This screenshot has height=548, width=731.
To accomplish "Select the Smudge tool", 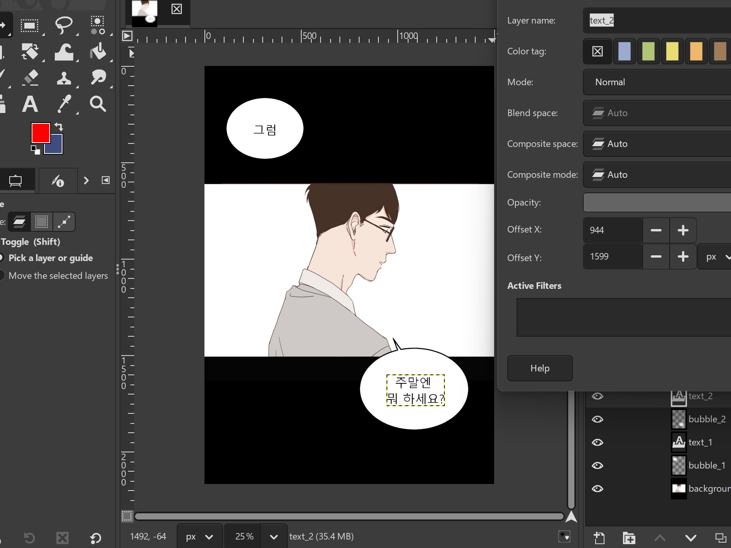I will [98, 78].
